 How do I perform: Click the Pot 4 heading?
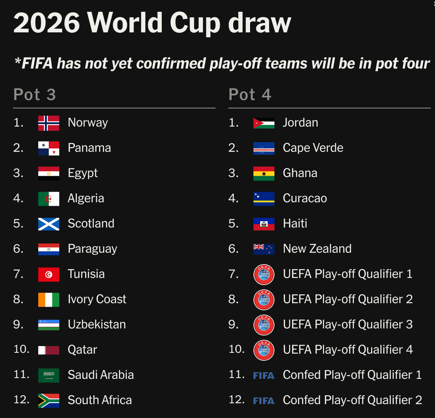pos(250,94)
